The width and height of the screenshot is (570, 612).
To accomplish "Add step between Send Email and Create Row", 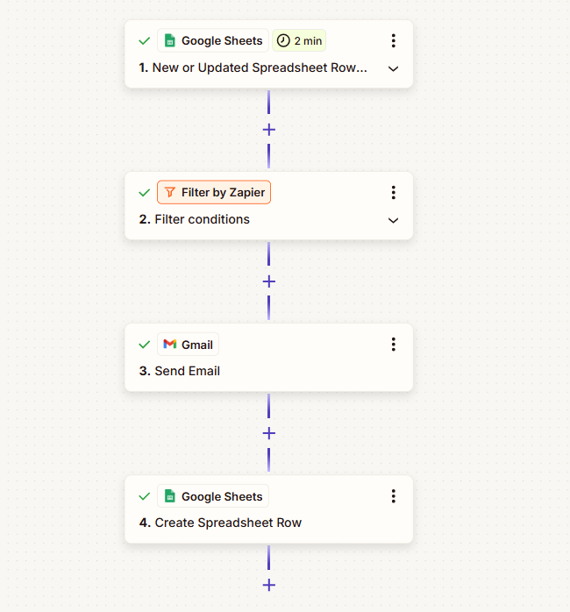I will [268, 433].
